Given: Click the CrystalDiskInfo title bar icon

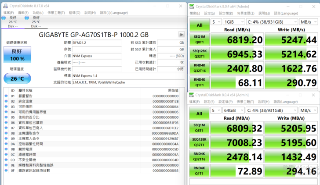Looking at the screenshot, I should pyautogui.click(x=5, y=6).
